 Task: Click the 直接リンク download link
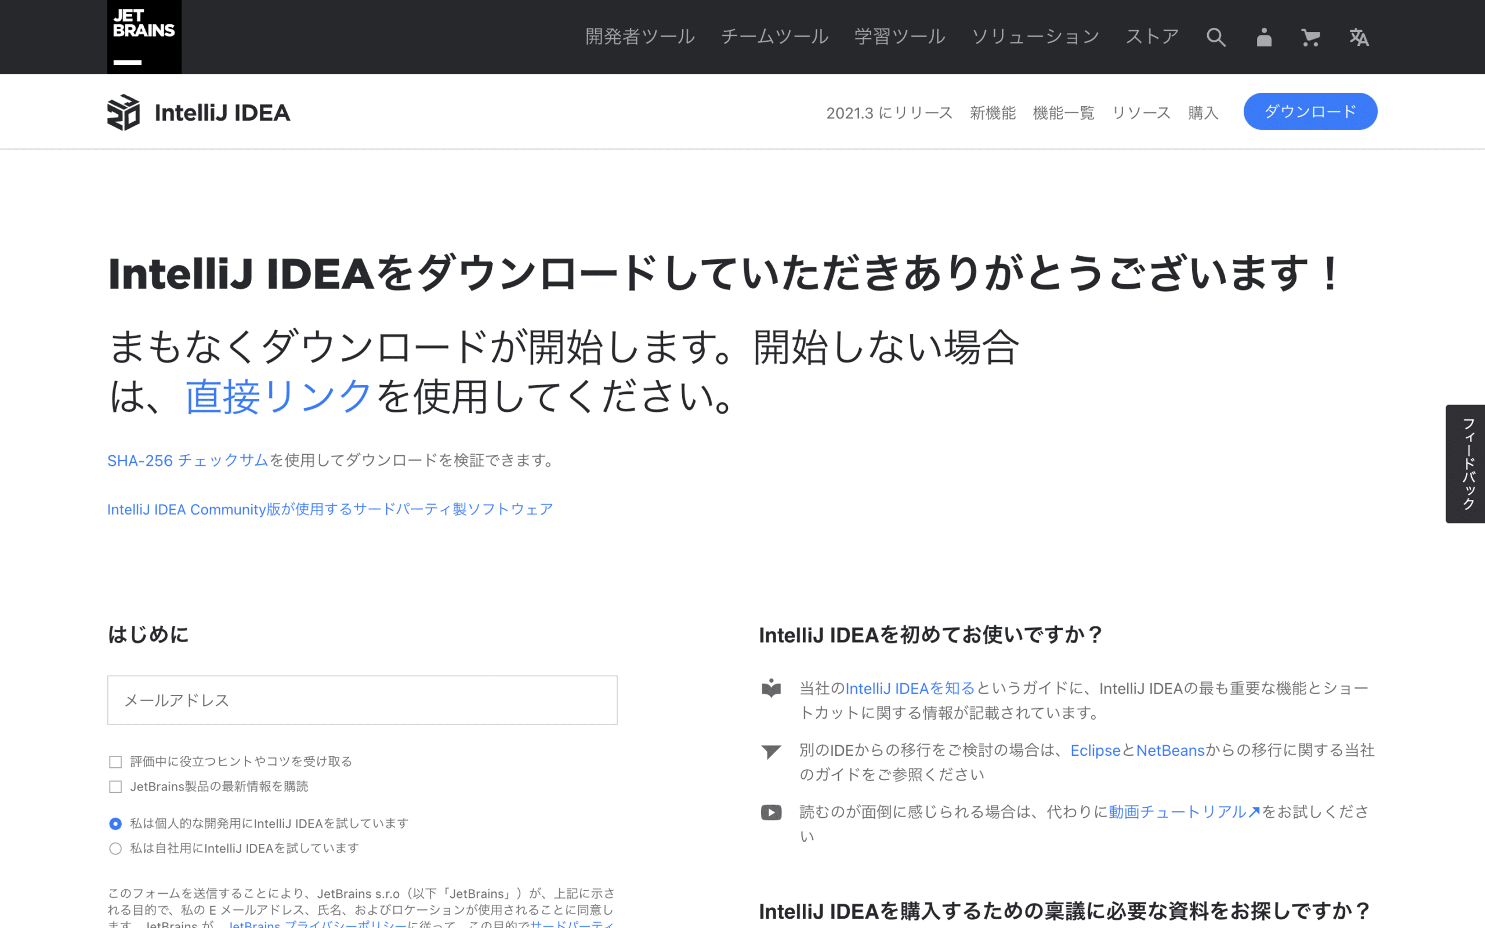[278, 397]
